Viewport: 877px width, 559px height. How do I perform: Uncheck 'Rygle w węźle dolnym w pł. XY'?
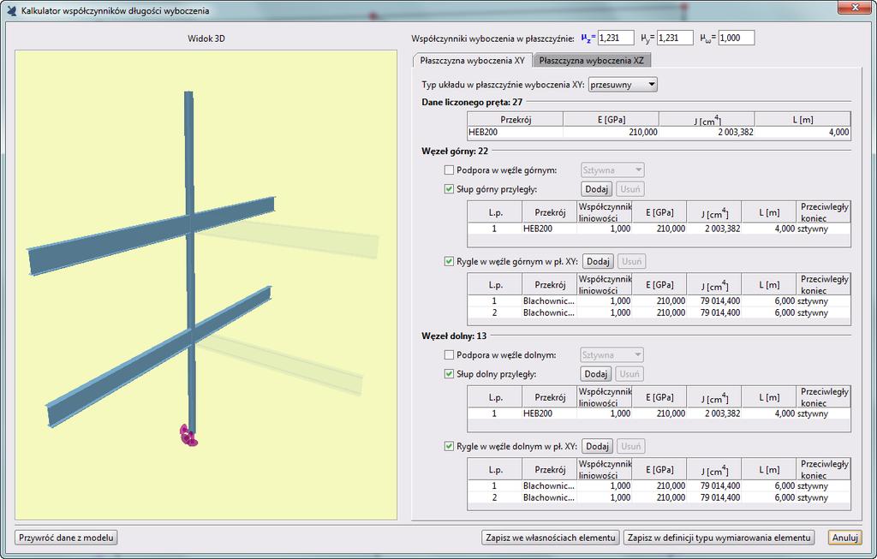449,446
